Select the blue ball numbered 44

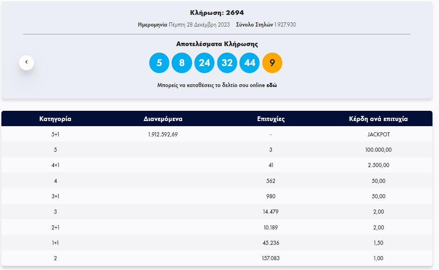(250, 63)
